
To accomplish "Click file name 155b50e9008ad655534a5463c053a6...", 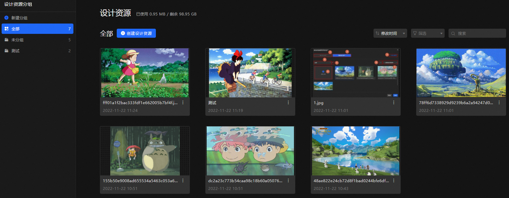I will tap(140, 181).
